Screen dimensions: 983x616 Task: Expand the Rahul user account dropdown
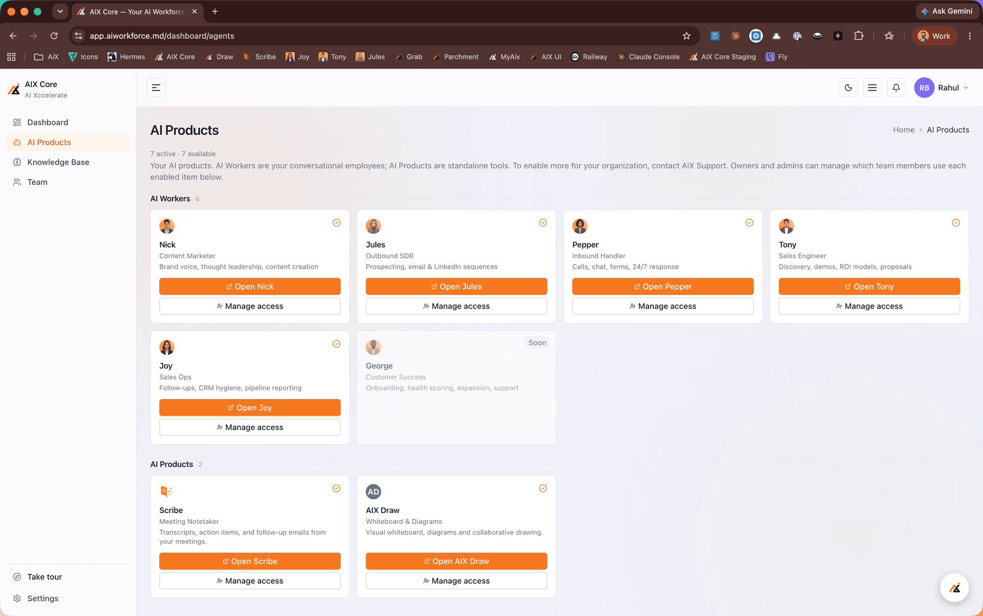(942, 88)
